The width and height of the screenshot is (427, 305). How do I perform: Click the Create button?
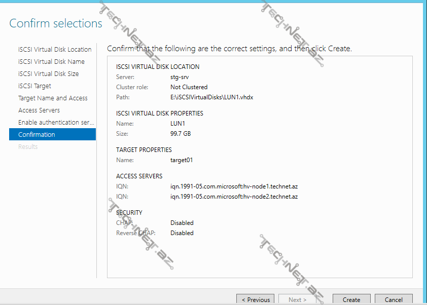pos(351,299)
